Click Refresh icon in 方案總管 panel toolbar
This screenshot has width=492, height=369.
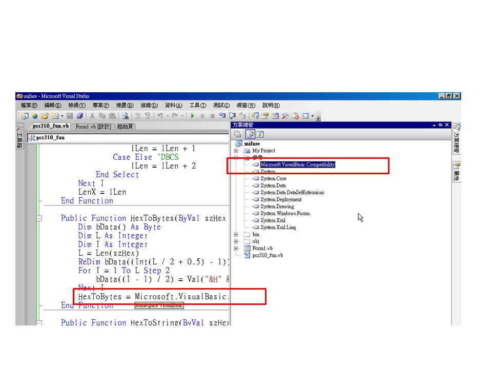pos(260,134)
